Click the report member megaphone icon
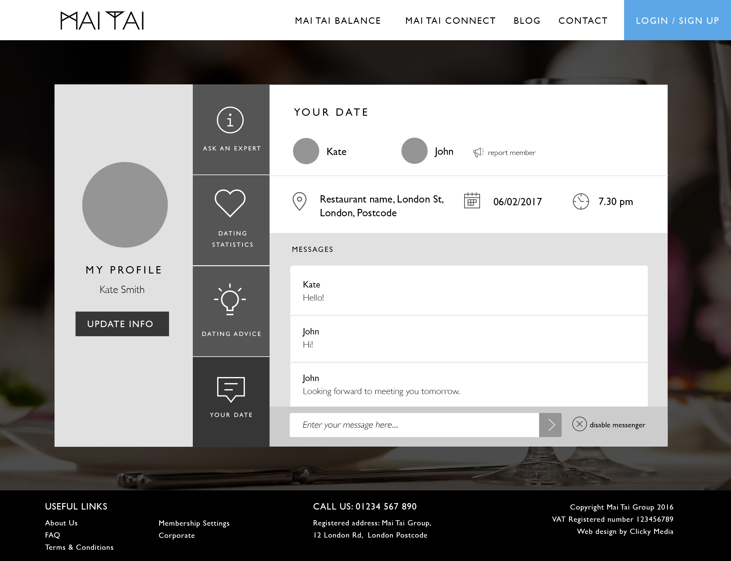The width and height of the screenshot is (731, 561). [x=478, y=152]
